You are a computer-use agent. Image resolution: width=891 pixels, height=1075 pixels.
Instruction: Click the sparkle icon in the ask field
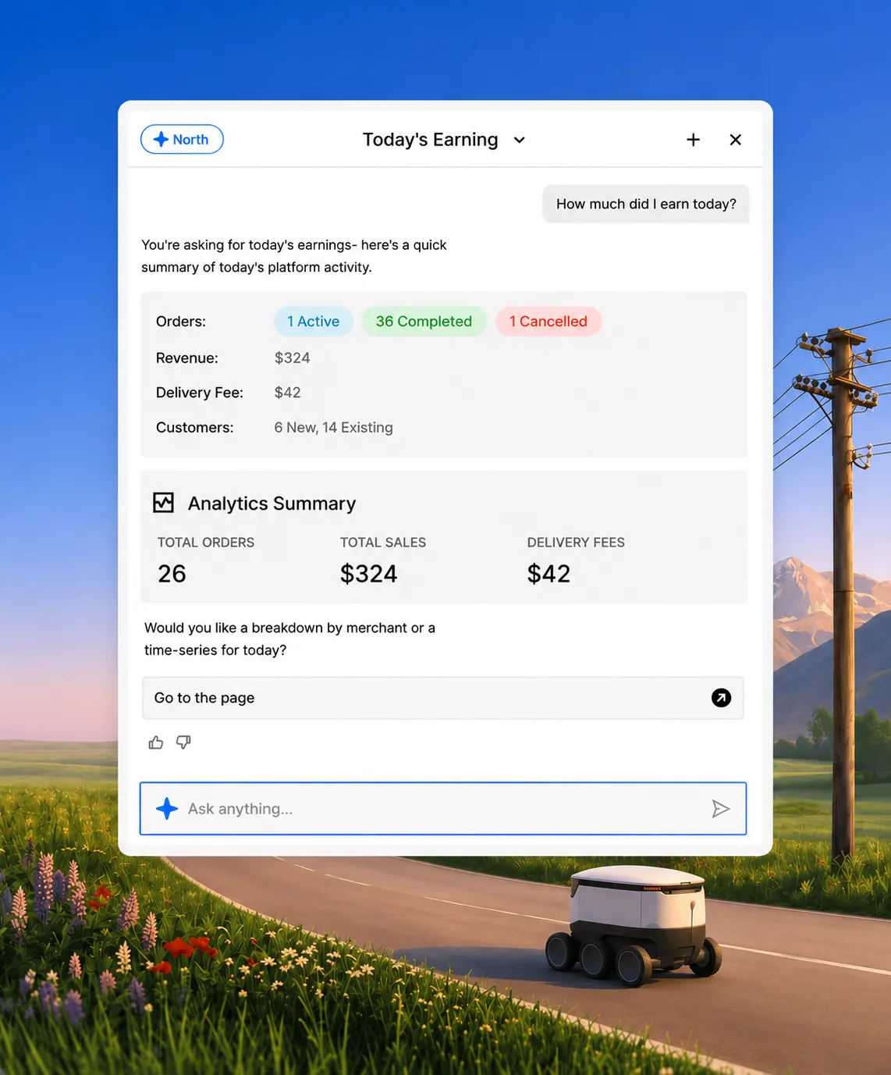tap(167, 809)
